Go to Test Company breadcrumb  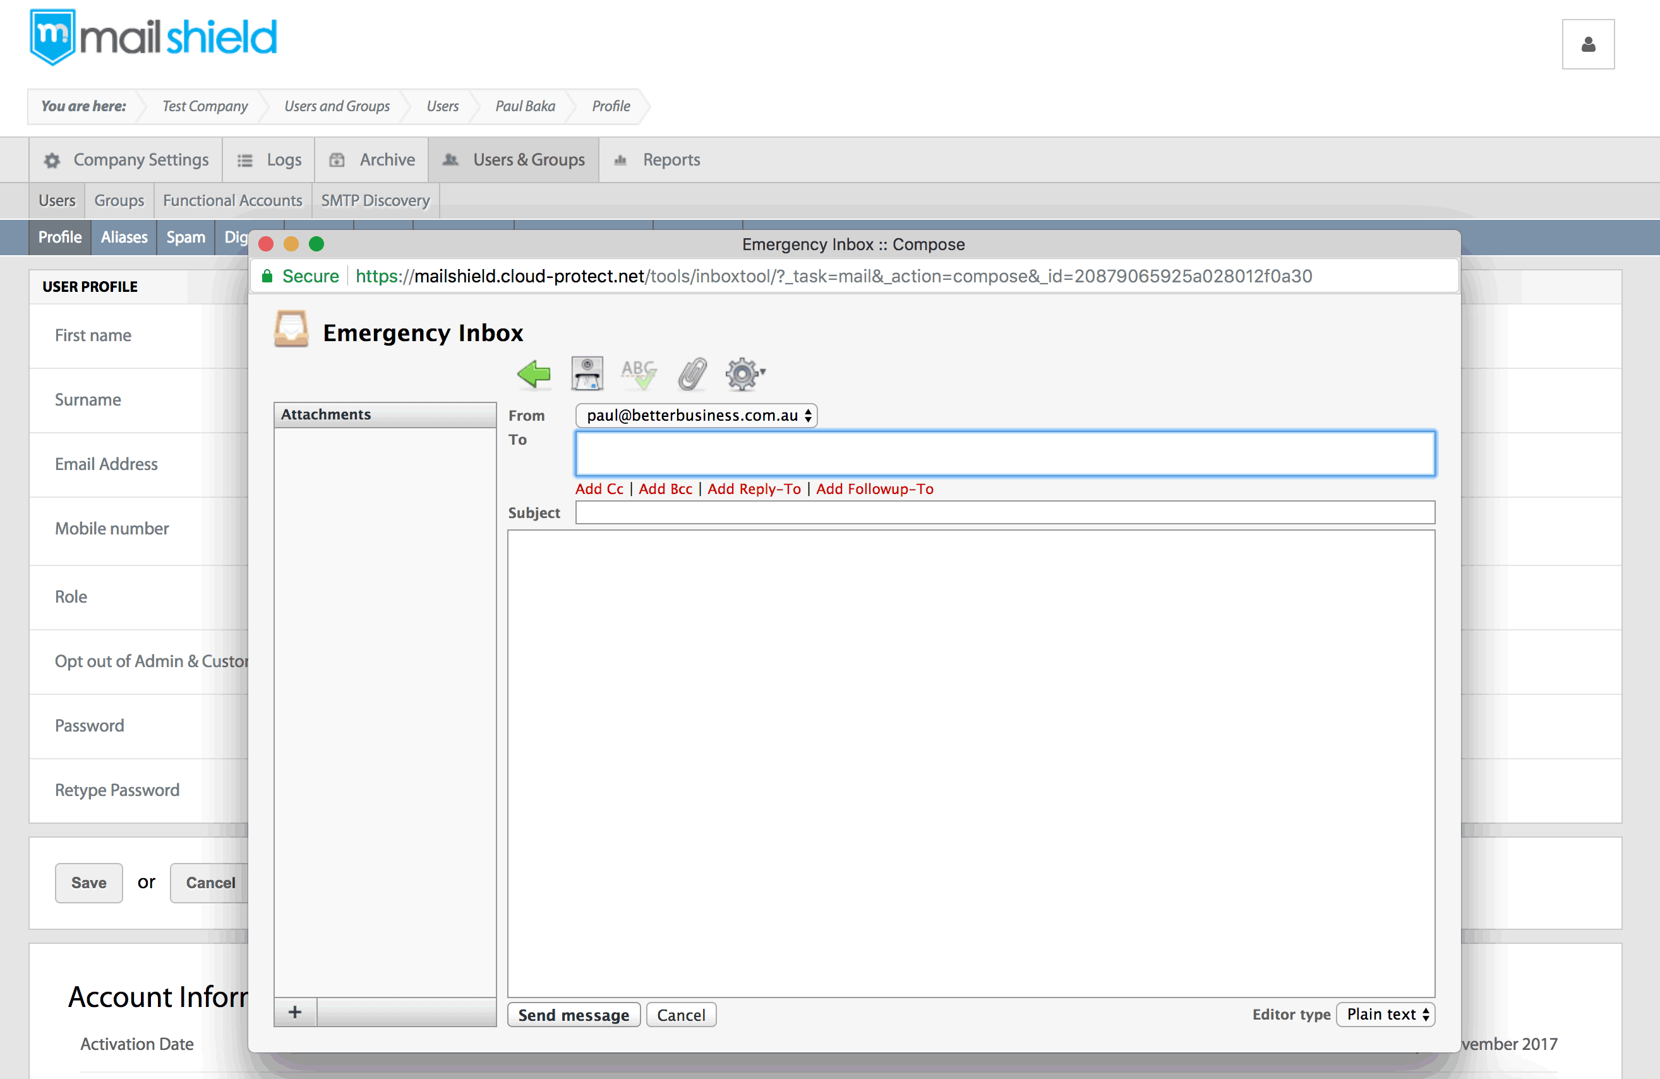click(205, 106)
